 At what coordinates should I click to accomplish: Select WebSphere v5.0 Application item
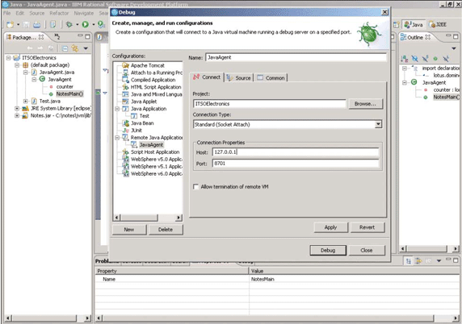point(156,159)
